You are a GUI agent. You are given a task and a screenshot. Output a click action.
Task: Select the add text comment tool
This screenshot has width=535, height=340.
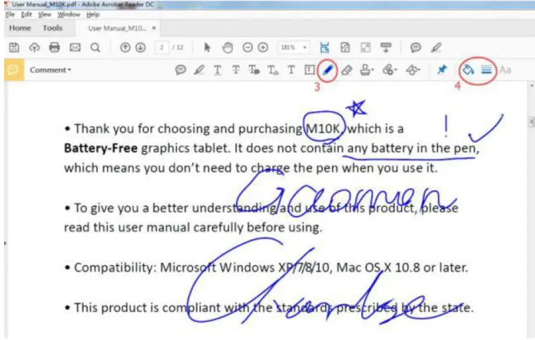(291, 70)
